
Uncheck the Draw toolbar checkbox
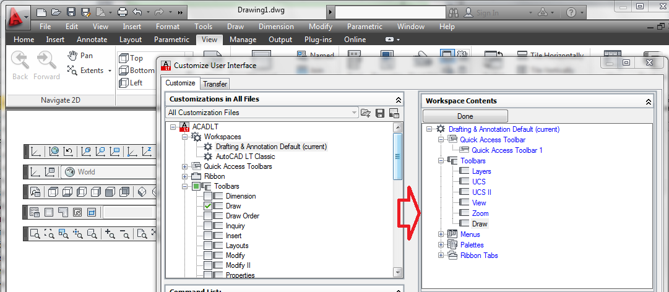click(208, 207)
